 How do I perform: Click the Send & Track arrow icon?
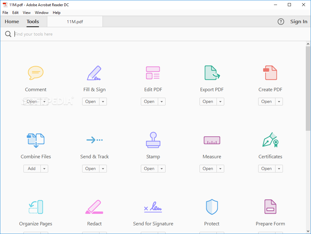[x=95, y=140]
